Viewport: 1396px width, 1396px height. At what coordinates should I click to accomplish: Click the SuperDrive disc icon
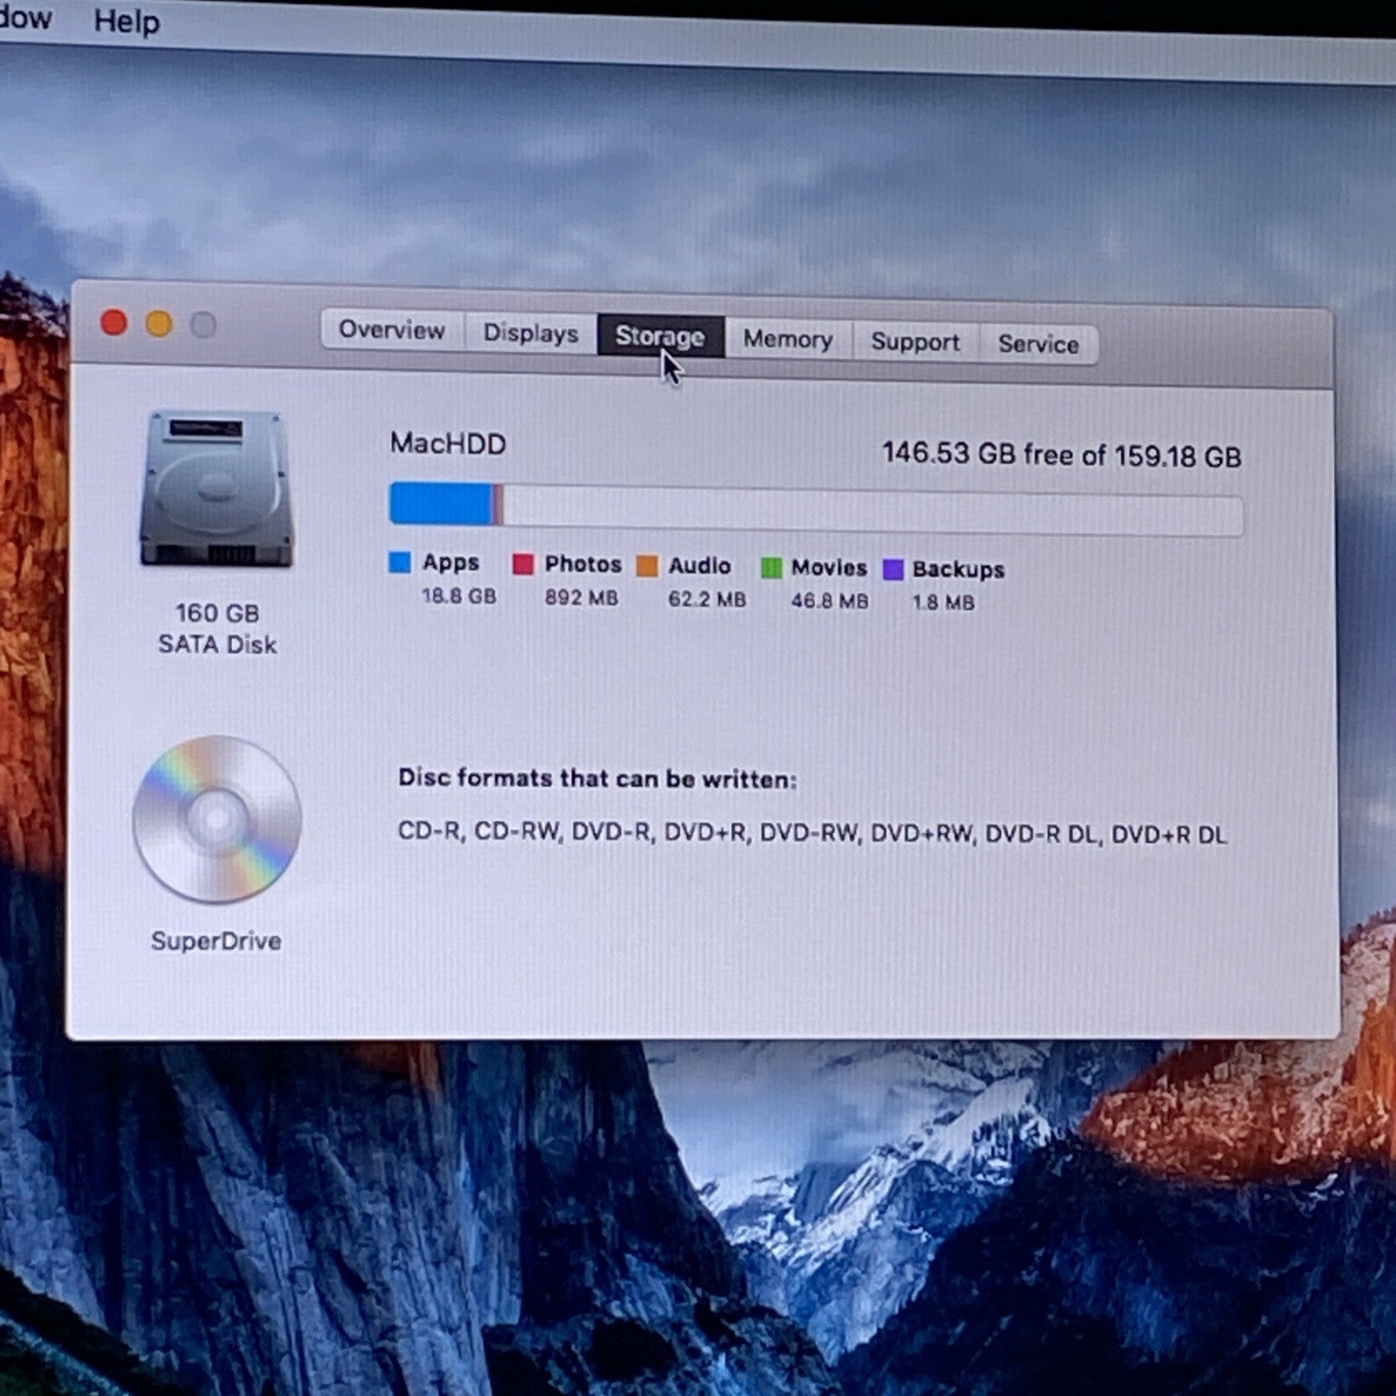point(217,820)
